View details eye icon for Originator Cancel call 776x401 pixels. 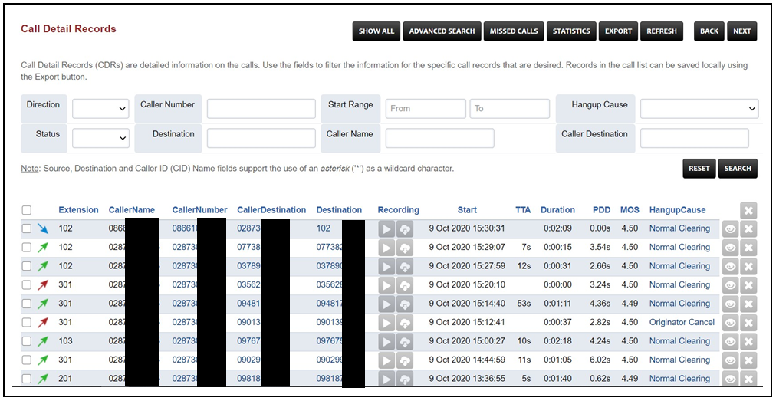coord(730,322)
